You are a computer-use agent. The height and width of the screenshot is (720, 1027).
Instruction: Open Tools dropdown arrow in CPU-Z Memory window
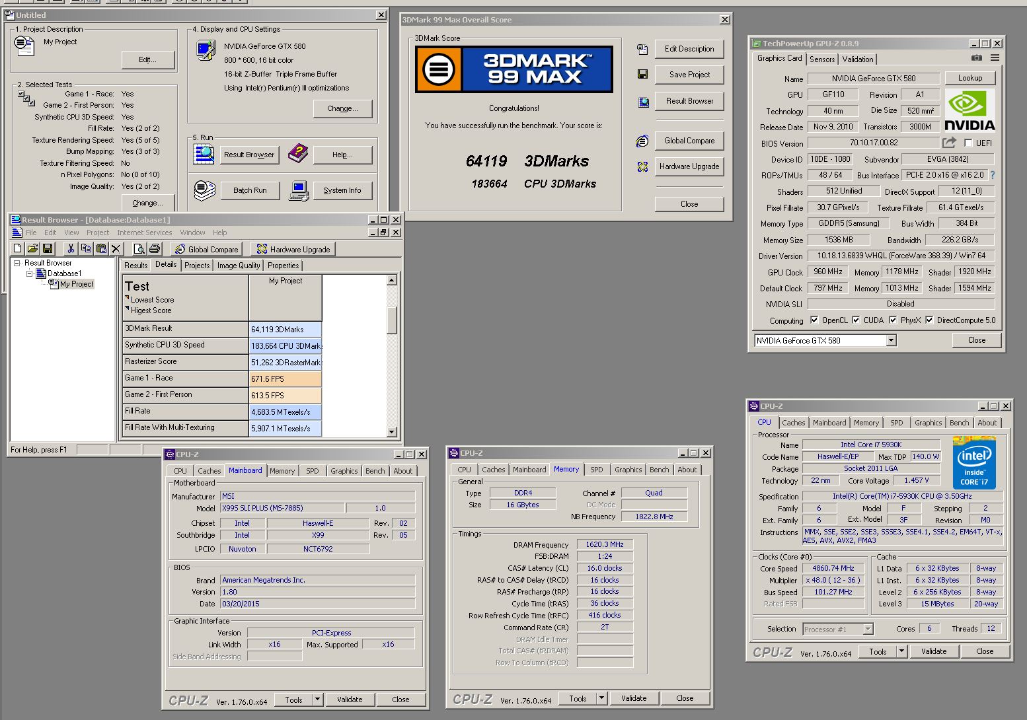(601, 698)
